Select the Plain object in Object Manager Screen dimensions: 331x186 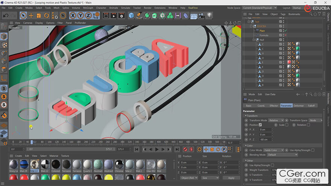pyautogui.click(x=262, y=30)
